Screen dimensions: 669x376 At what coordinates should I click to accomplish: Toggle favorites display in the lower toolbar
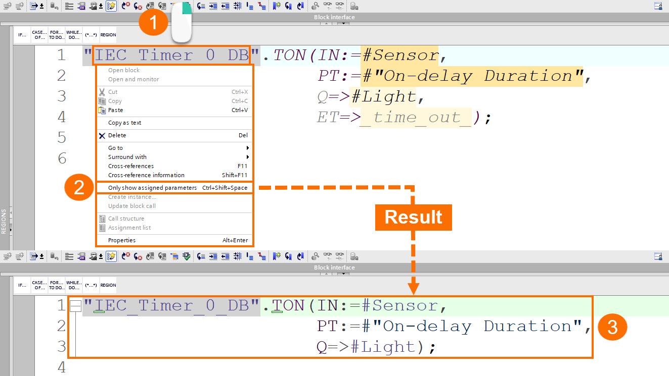pos(111,256)
